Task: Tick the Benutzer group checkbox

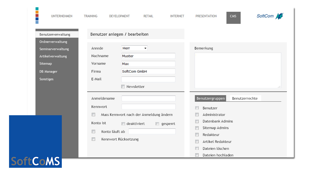Action: (x=197, y=108)
